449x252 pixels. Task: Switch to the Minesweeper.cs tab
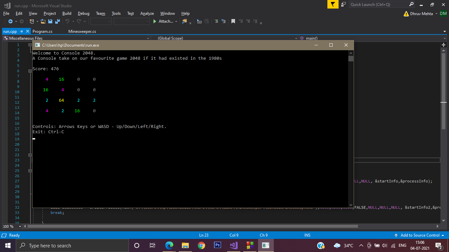[82, 31]
